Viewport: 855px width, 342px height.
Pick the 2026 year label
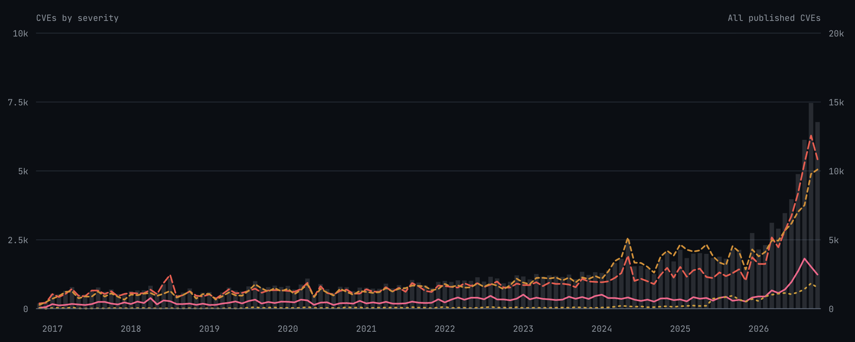coord(759,328)
